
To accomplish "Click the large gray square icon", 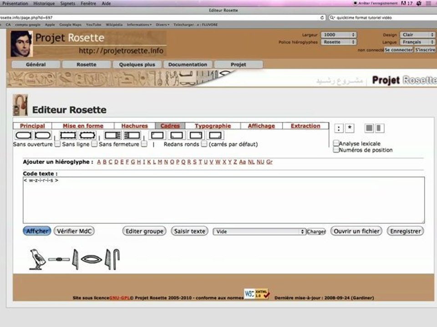I will point(369,128).
